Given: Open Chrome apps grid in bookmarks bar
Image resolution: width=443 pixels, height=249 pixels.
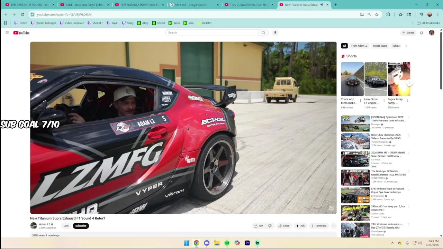Looking at the screenshot, I should [6, 23].
